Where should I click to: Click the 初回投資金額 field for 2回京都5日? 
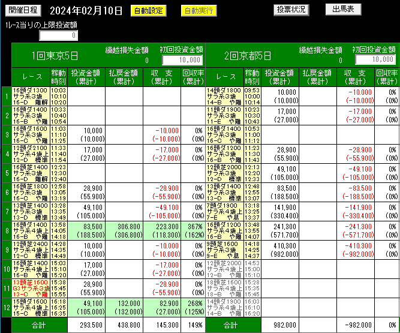coord(374,59)
